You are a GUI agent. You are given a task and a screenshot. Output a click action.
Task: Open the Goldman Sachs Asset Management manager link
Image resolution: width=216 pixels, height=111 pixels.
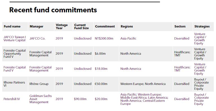(x=41, y=99)
